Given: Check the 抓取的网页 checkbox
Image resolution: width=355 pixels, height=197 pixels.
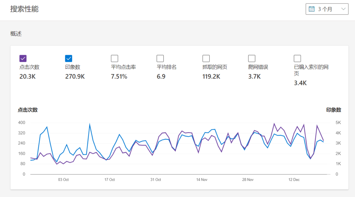Looking at the screenshot, I should click(x=206, y=58).
